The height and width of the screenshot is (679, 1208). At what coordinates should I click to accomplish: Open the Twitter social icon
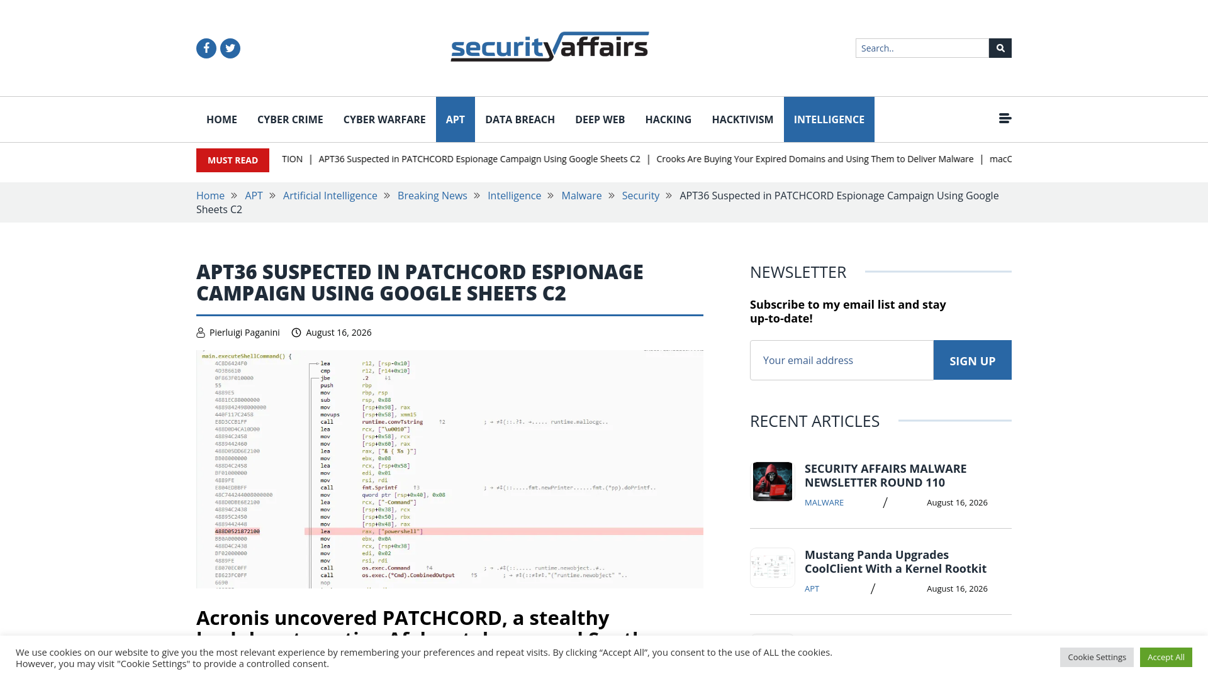[230, 48]
